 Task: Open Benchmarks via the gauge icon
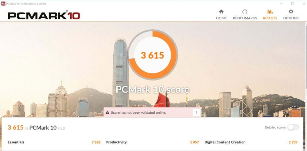pyautogui.click(x=245, y=12)
